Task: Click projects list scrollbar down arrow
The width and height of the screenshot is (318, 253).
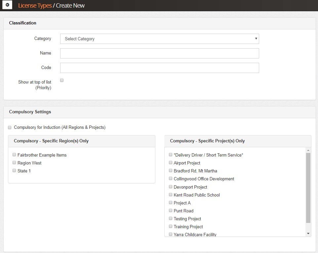Action: [308, 234]
